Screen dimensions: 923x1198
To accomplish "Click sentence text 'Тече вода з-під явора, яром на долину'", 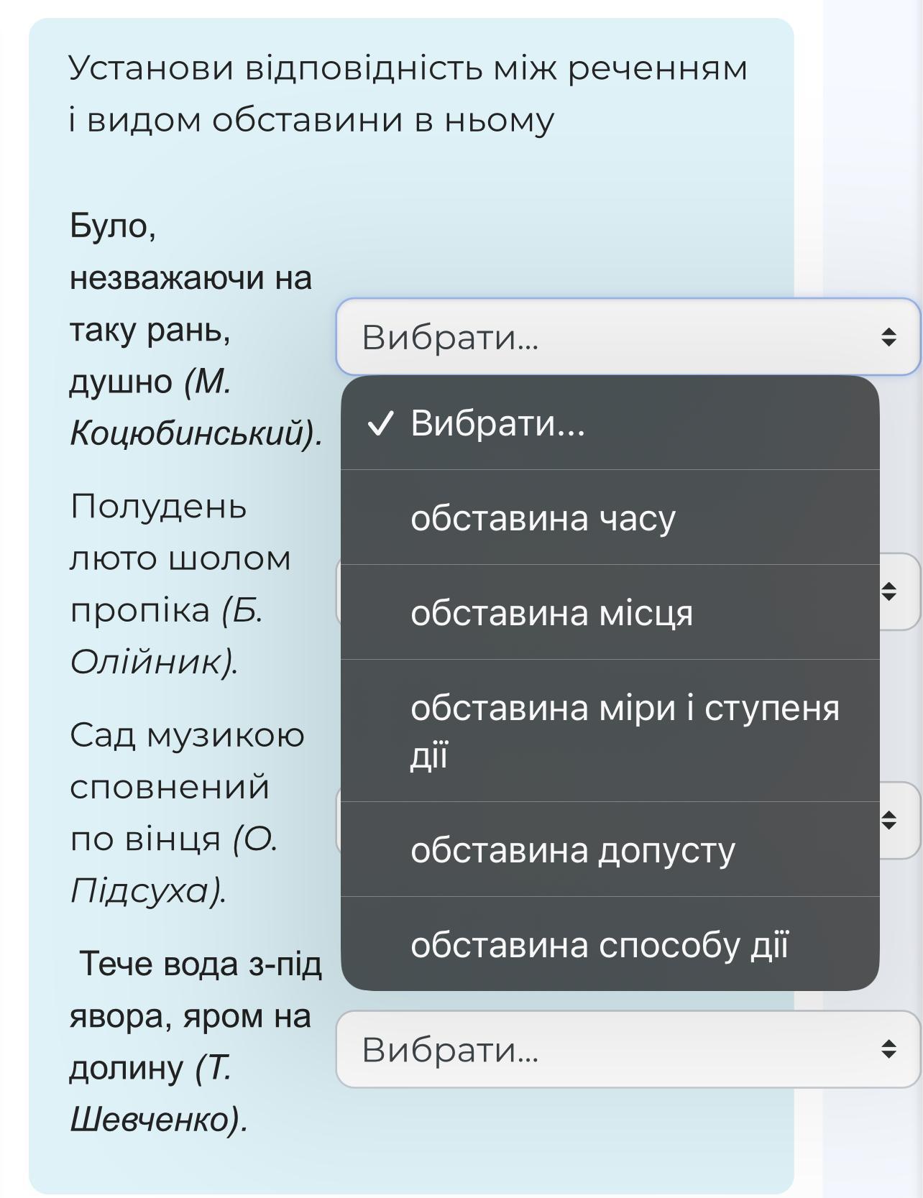I will click(196, 1041).
